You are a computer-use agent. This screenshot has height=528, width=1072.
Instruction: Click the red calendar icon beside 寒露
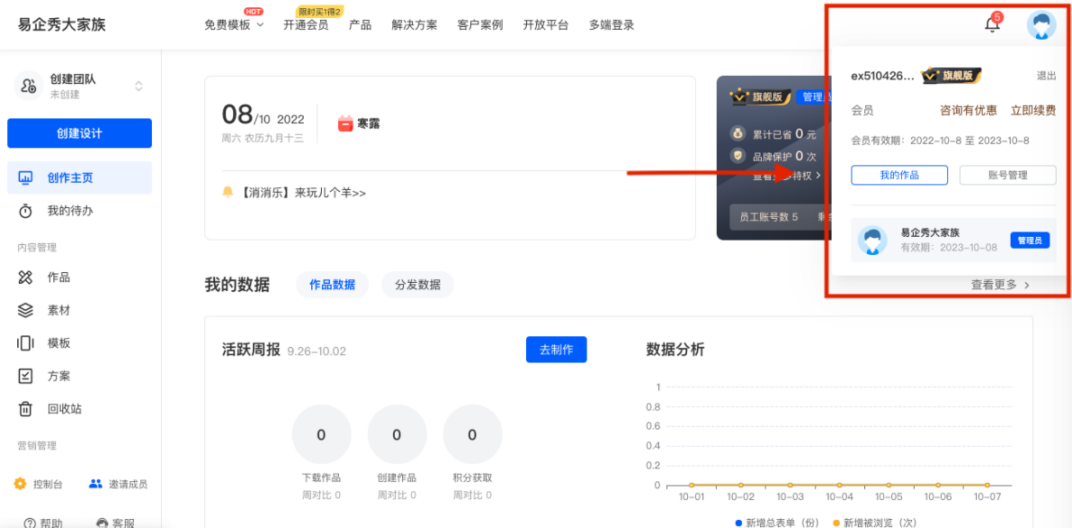coord(345,124)
